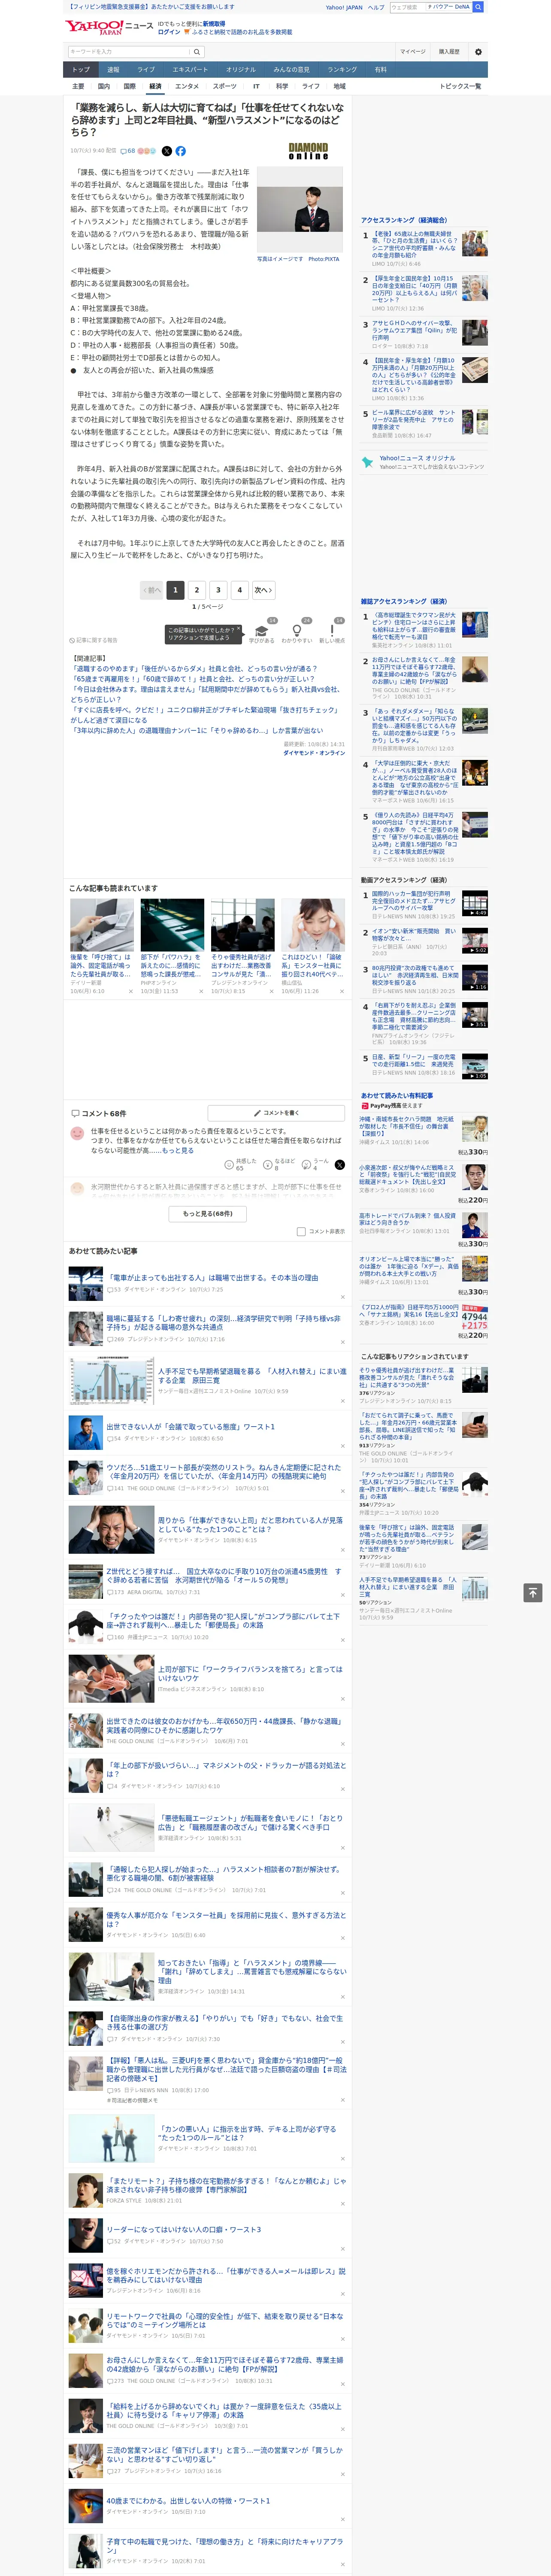Click the Yahoo! JAPAN News logo
This screenshot has width=551, height=2576.
tap(110, 27)
